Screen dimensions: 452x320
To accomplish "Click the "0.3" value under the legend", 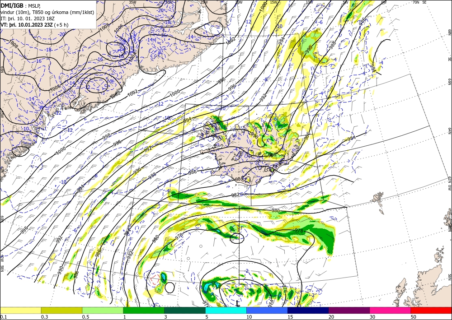I will tap(44, 316).
